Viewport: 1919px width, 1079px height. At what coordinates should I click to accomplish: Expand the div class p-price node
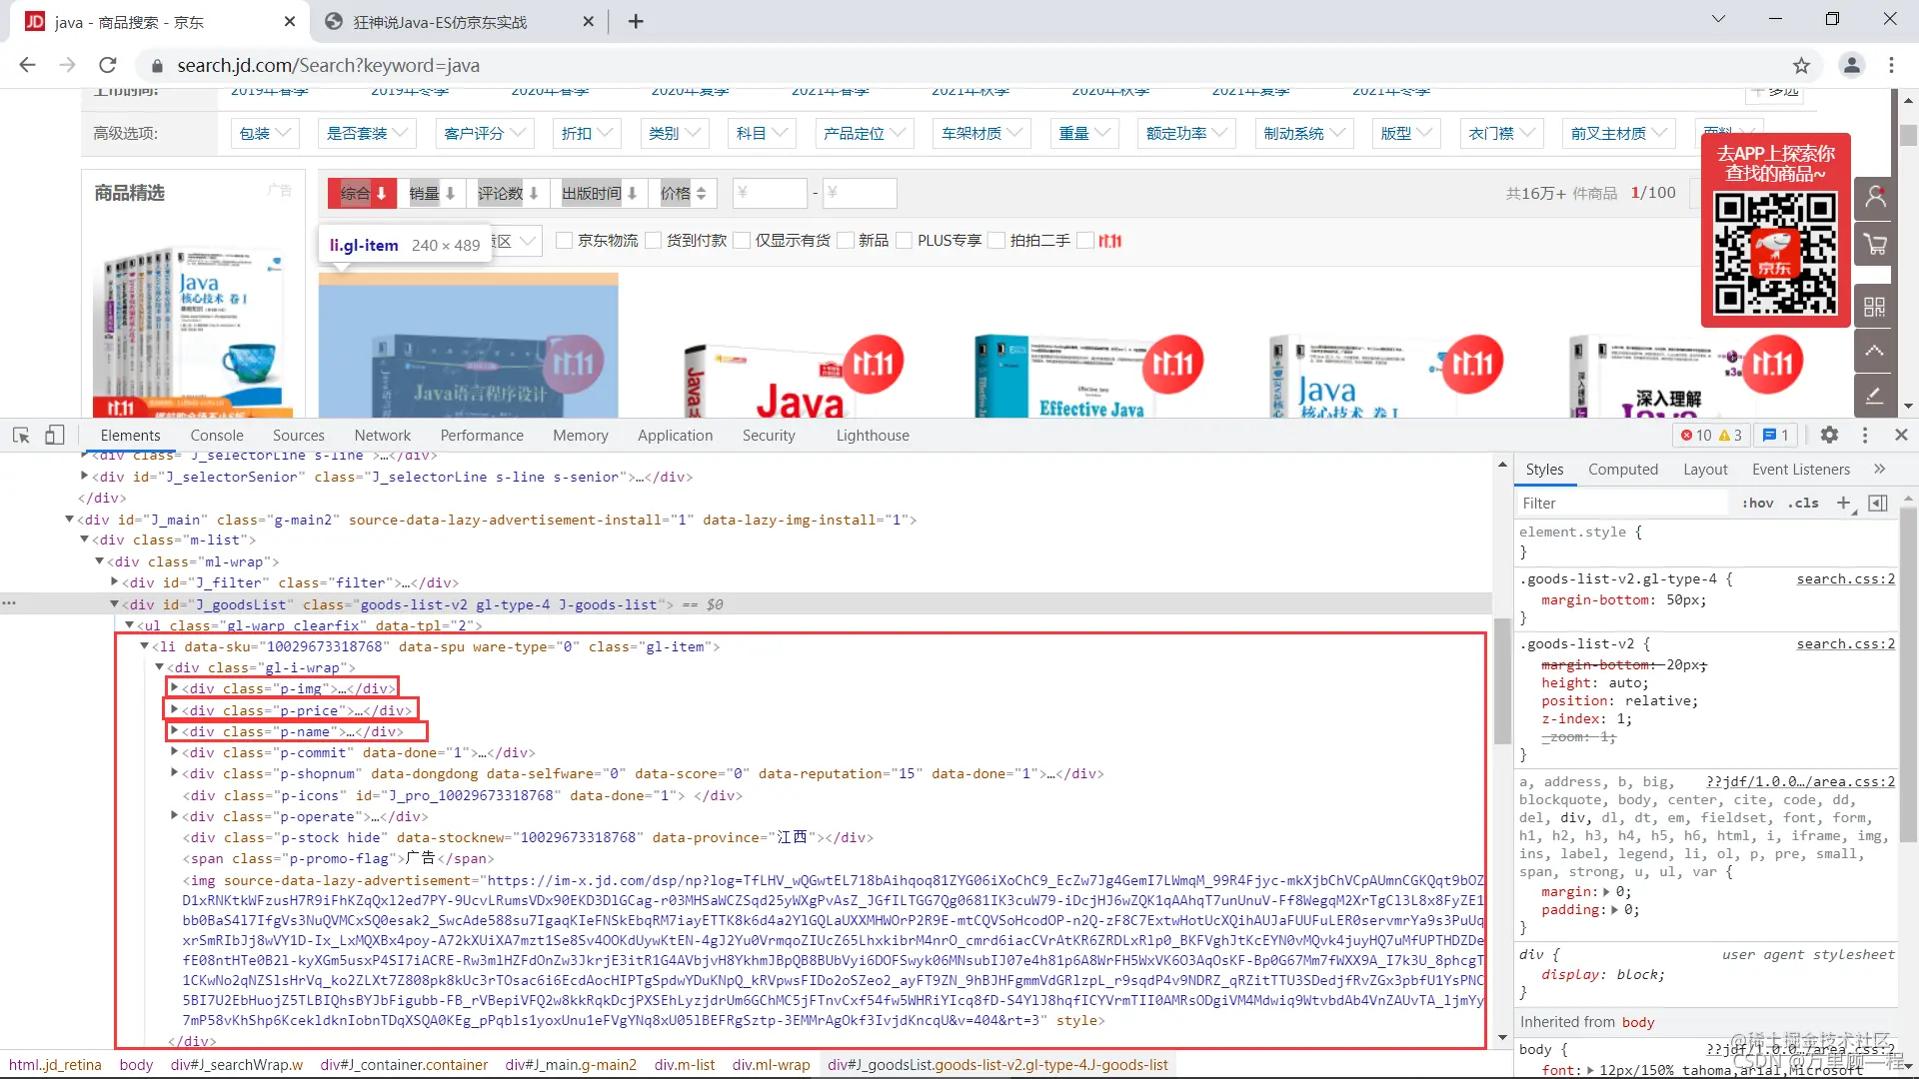pos(174,710)
